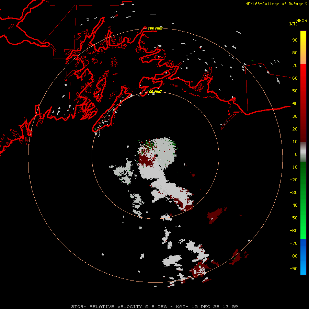Screen dimensions: 309x309
Task: Select the 50 value on velocity scale
Action: point(295,91)
